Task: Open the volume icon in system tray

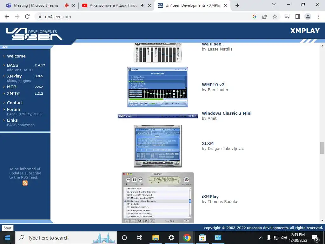Action: [x=284, y=238]
